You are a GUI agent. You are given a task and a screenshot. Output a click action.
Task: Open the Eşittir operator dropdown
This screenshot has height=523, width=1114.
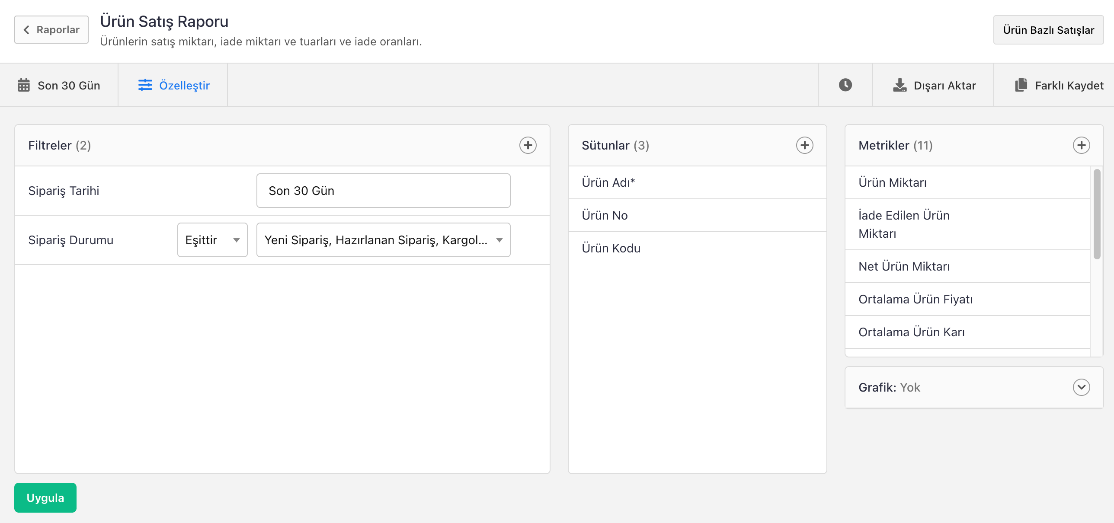[x=212, y=240]
